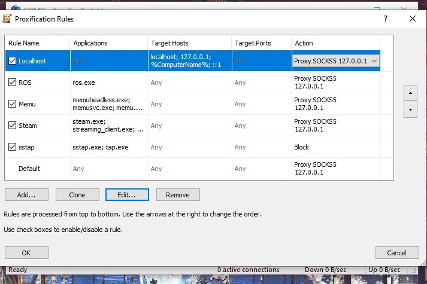The width and height of the screenshot is (427, 284).
Task: Disable the Steam rule checkbox
Action: [x=12, y=125]
